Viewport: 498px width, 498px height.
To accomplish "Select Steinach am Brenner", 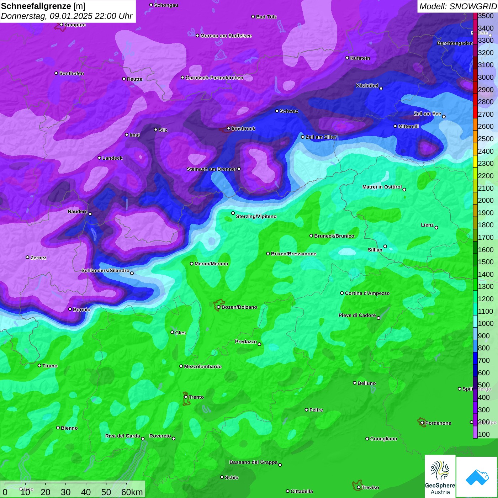I will (211, 169).
